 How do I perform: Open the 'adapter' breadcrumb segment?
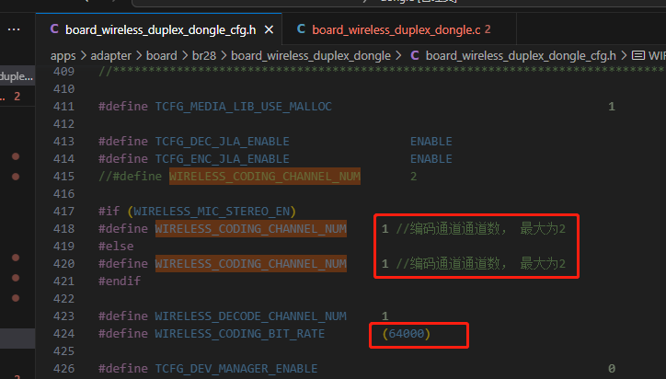click(x=111, y=56)
